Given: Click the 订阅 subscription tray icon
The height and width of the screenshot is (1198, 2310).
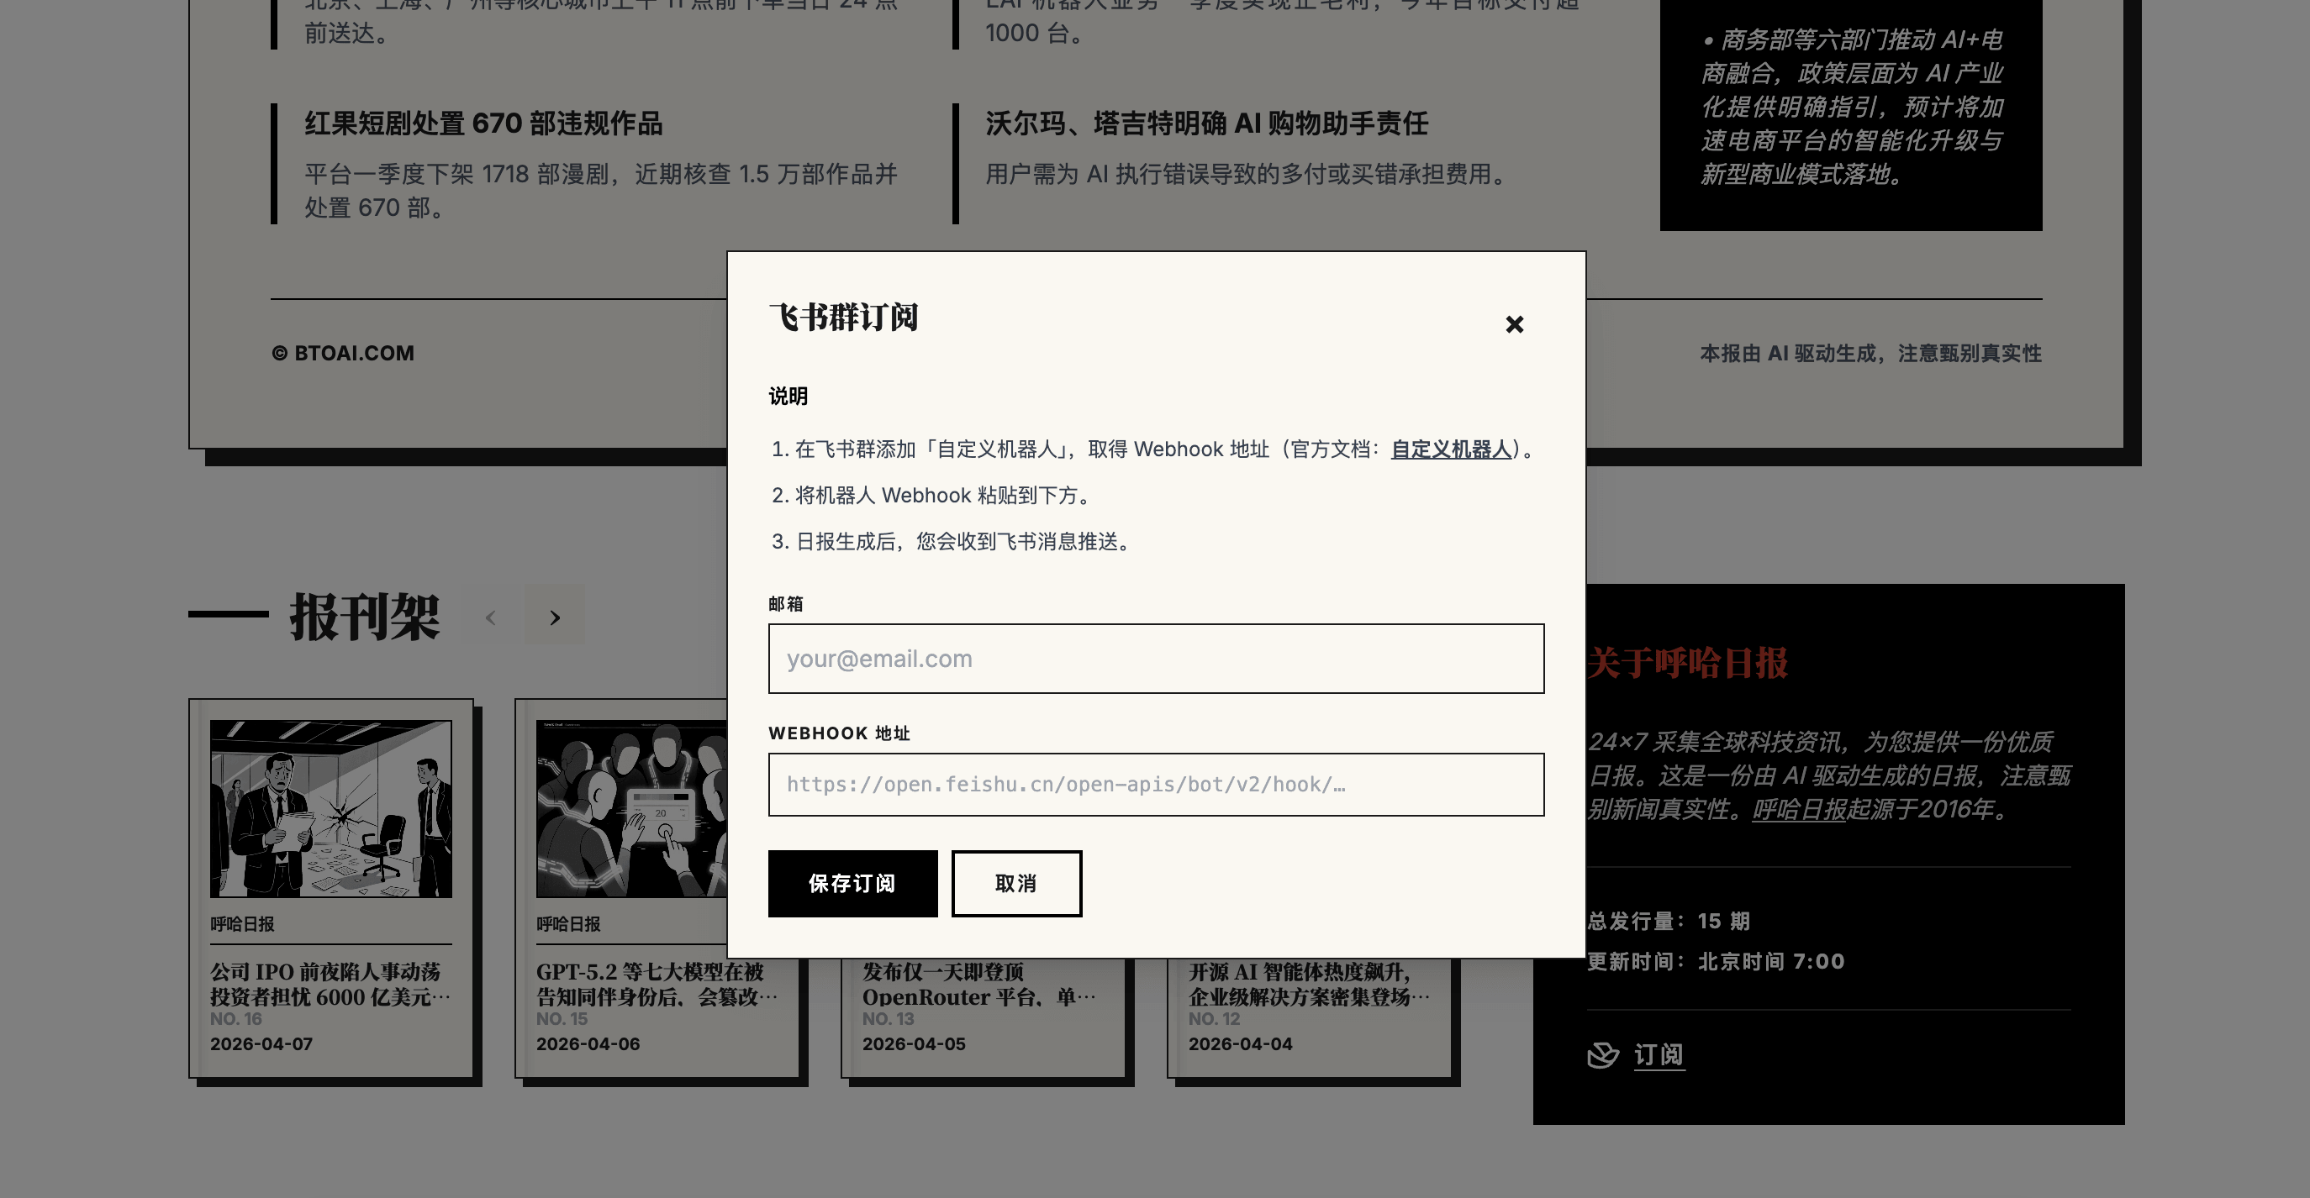Looking at the screenshot, I should tap(1603, 1054).
